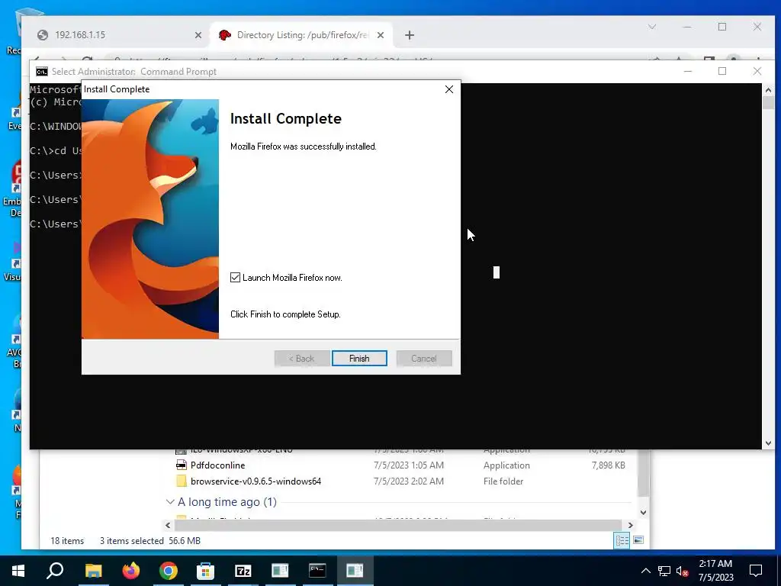Click 7,898 KB size cell
The width and height of the screenshot is (781, 586).
click(x=608, y=465)
